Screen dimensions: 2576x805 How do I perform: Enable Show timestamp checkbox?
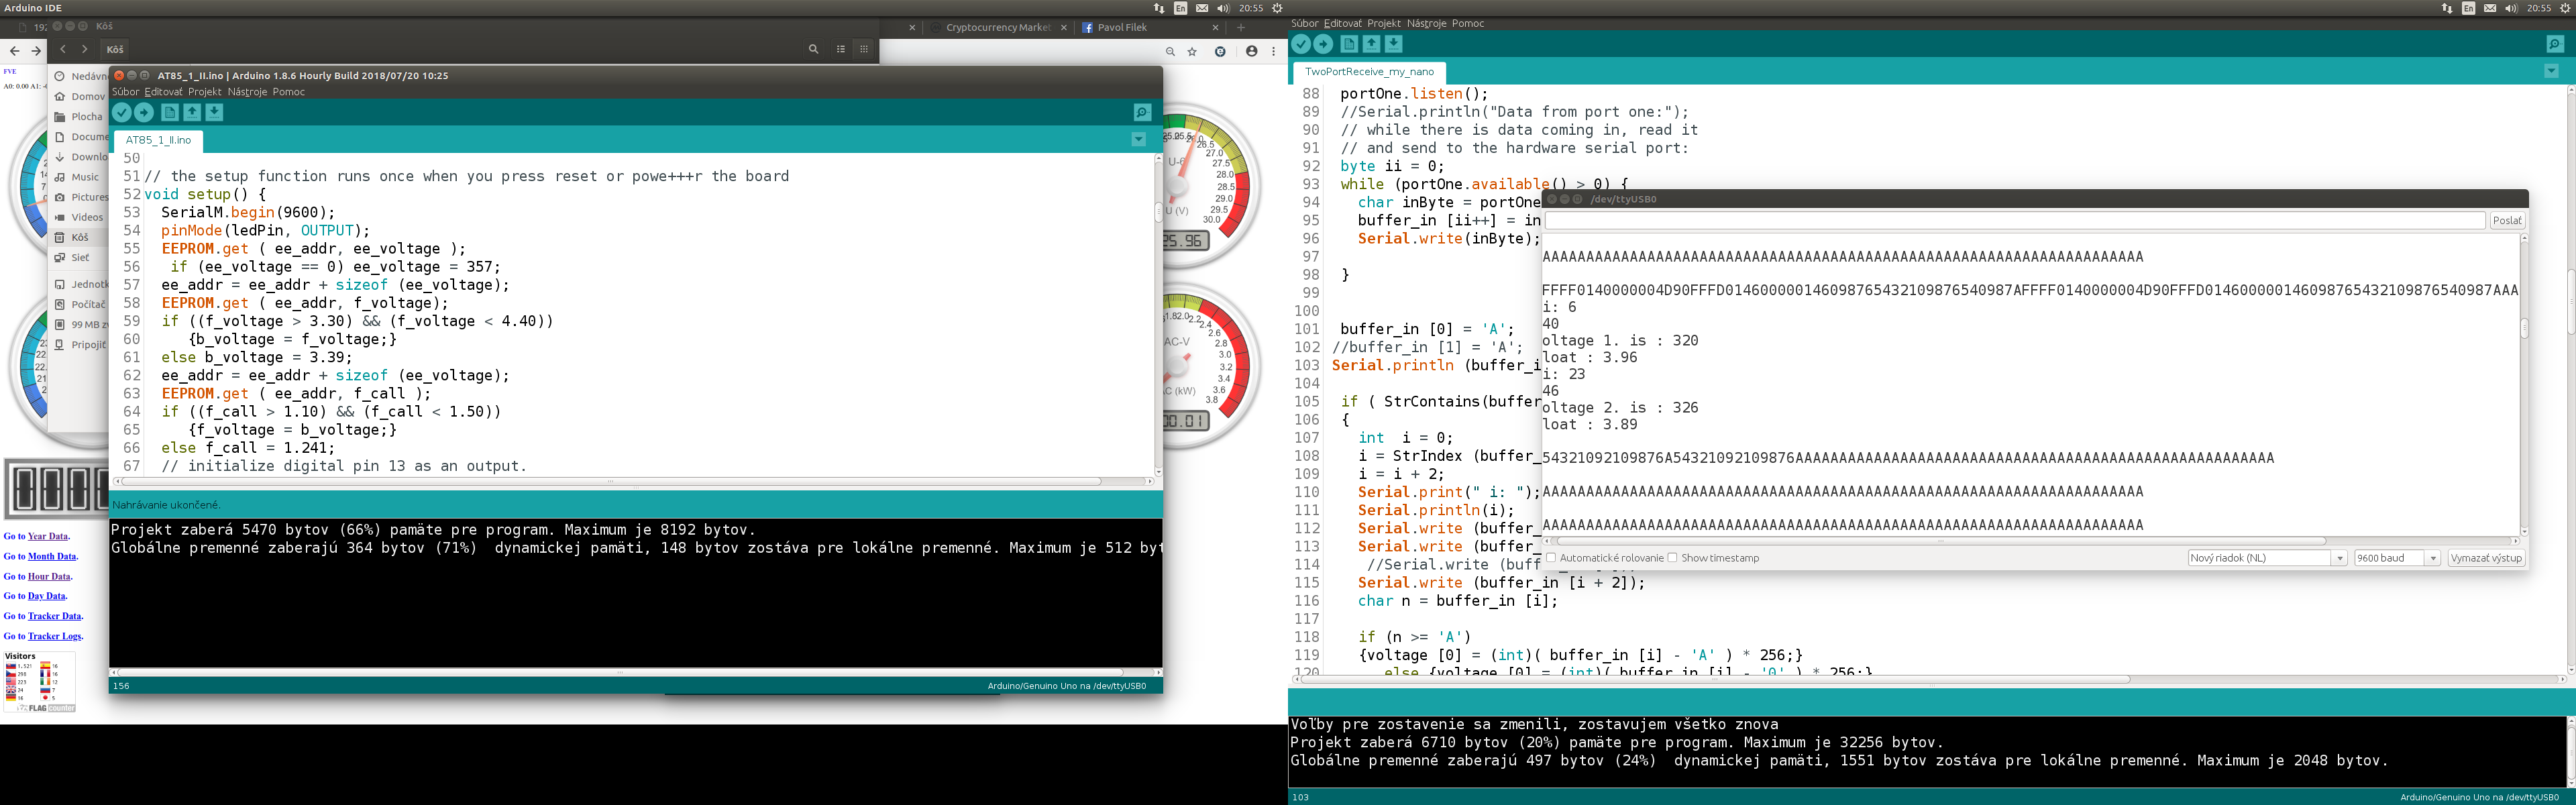point(1672,558)
